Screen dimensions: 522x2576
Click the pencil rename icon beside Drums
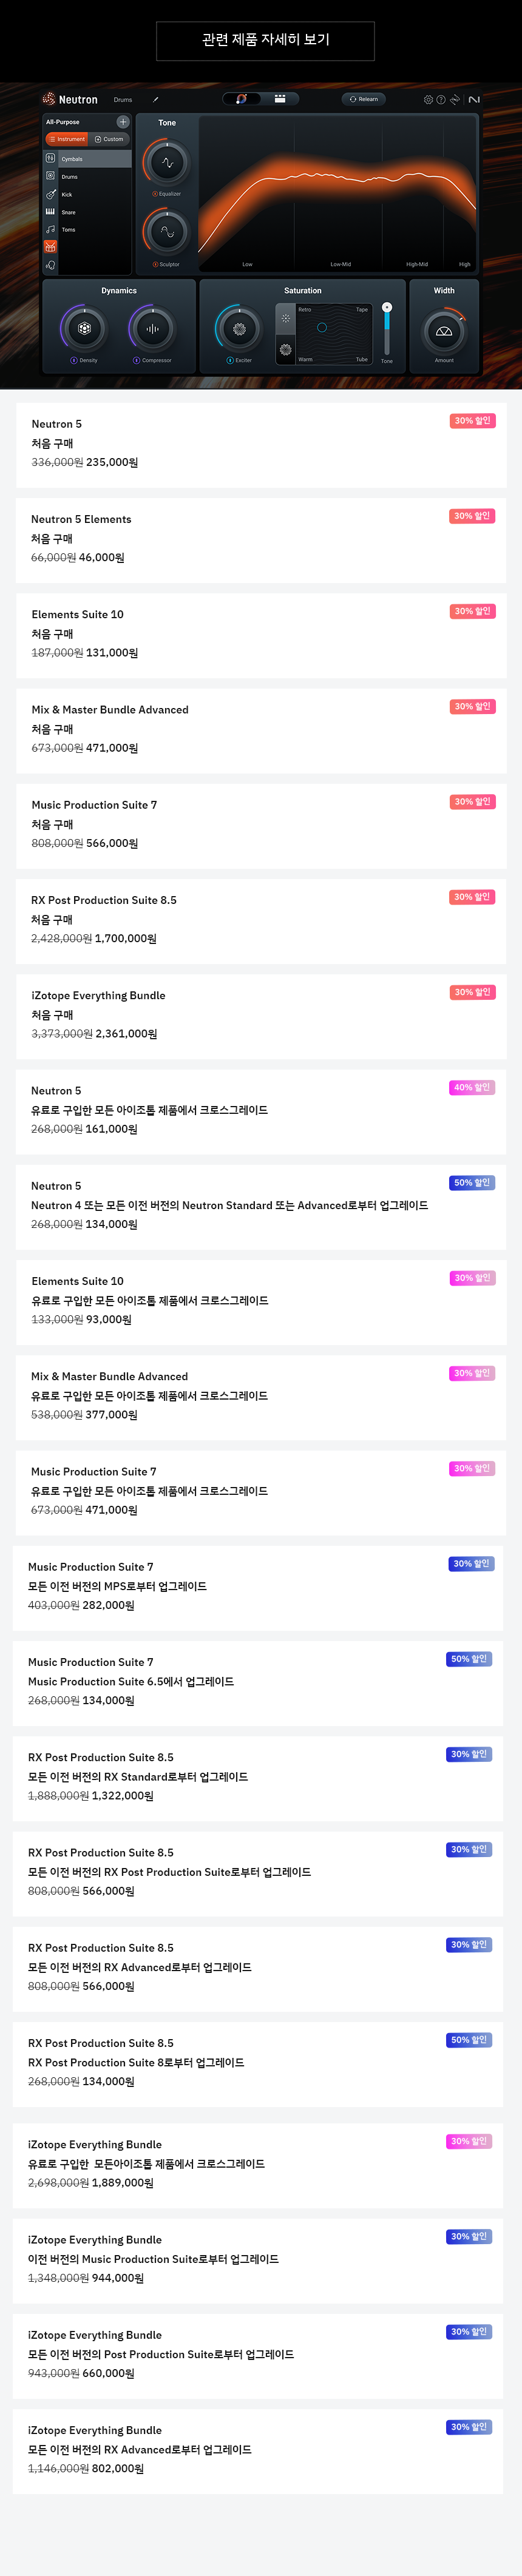[x=155, y=100]
